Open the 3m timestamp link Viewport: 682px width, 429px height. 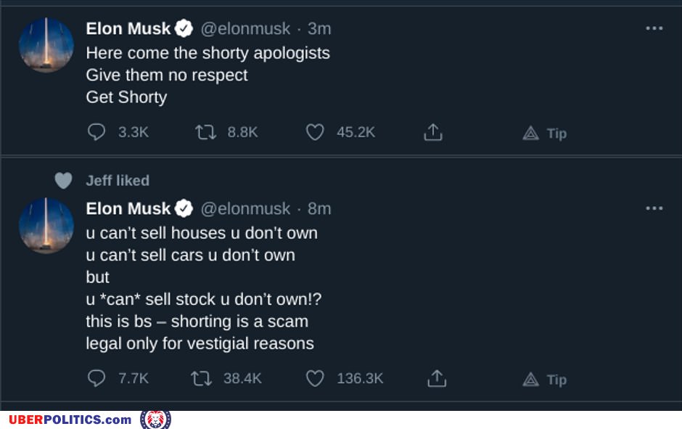coord(319,28)
